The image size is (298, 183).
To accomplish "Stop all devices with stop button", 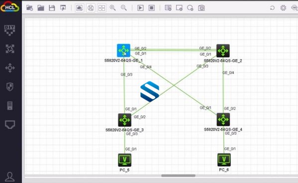I will (151, 8).
